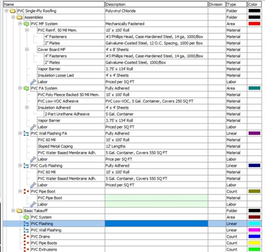The height and width of the screenshot is (252, 265).
Task: Select the Sloped Metal Coping row
Action: click(x=132, y=146)
